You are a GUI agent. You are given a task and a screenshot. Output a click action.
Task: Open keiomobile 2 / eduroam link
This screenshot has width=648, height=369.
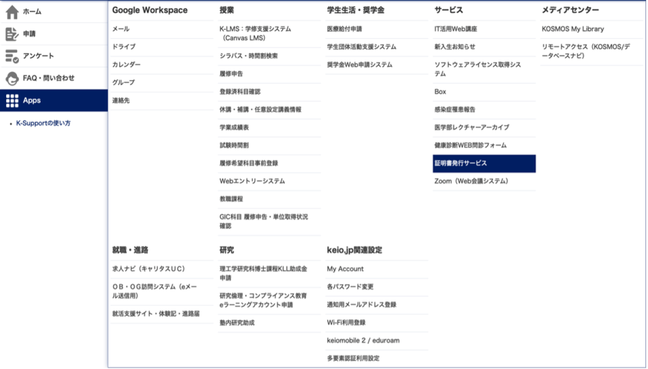click(x=363, y=341)
